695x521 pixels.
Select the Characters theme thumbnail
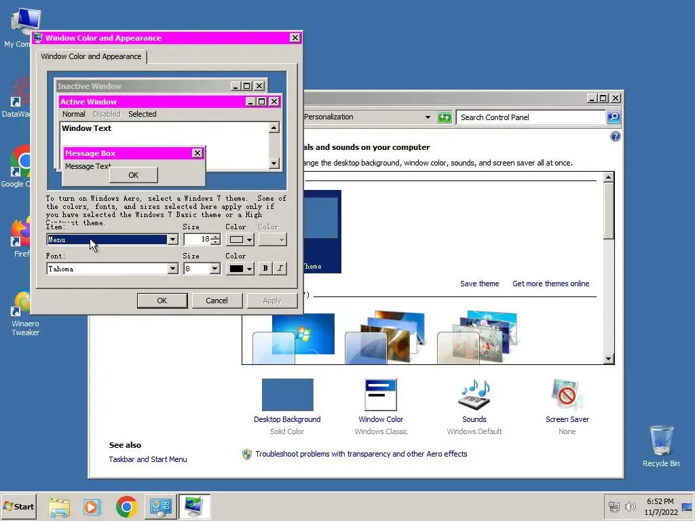478,338
